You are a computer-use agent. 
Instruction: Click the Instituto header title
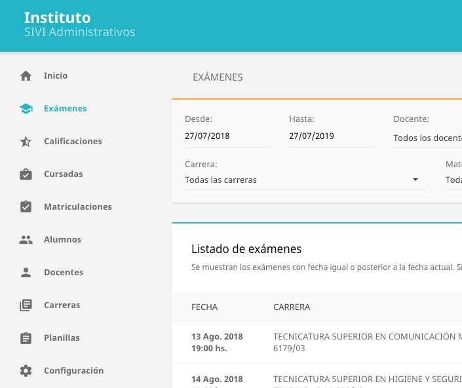[58, 18]
